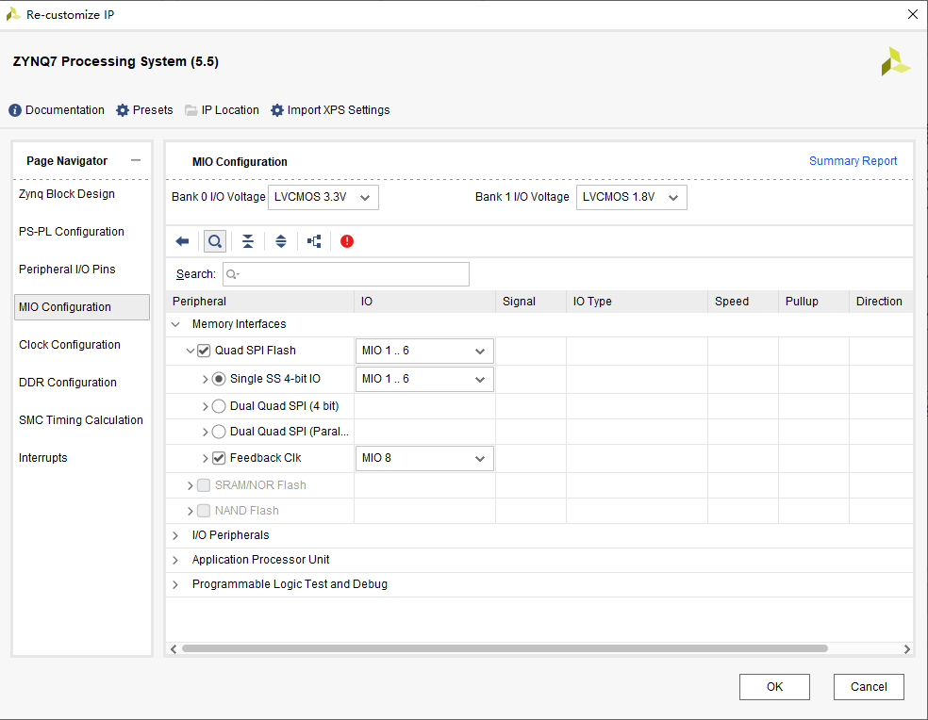Go to Clock Configuration page
Screen dimensions: 928x720
(70, 345)
